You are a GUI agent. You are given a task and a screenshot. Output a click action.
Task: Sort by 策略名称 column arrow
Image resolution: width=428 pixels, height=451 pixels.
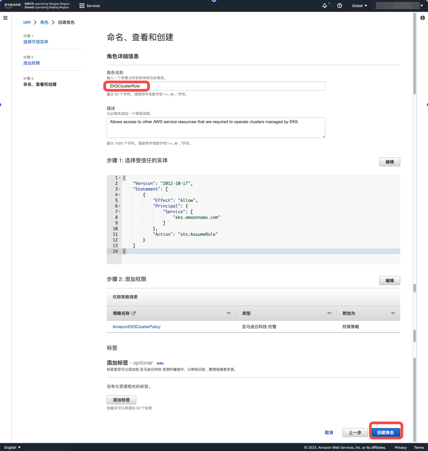(229, 313)
